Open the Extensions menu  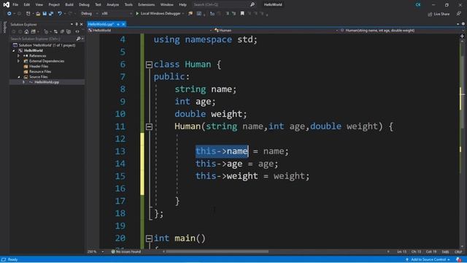tap(147, 4)
